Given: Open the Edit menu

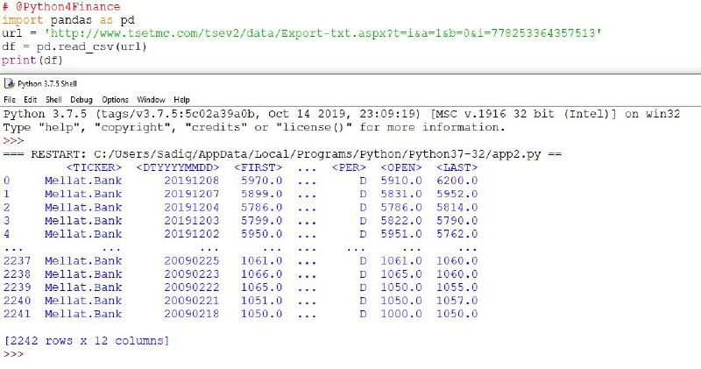Looking at the screenshot, I should [31, 100].
